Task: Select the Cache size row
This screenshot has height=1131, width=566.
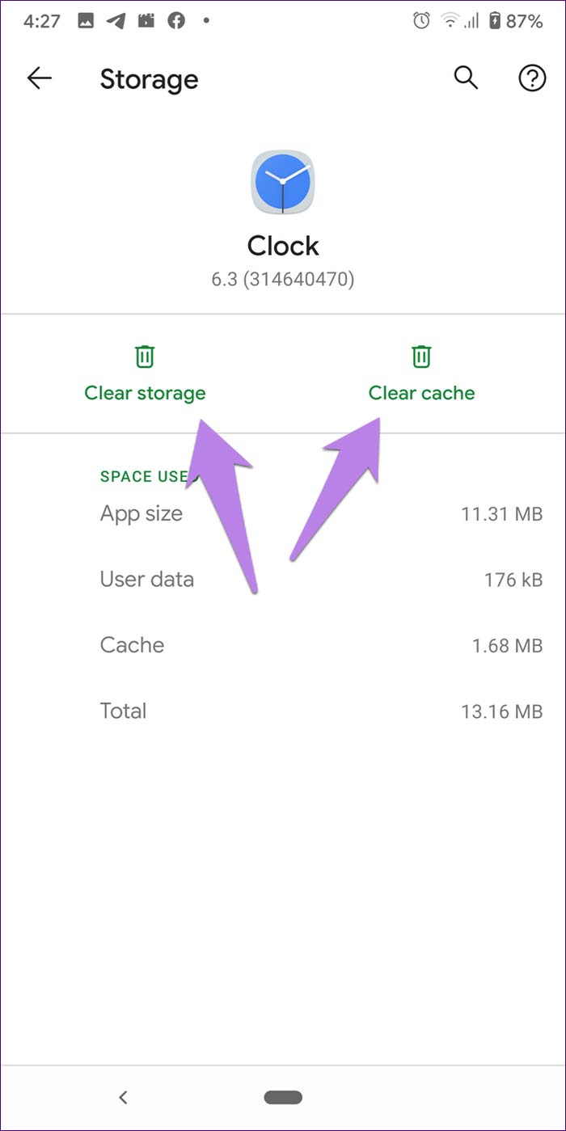Action: coord(320,645)
